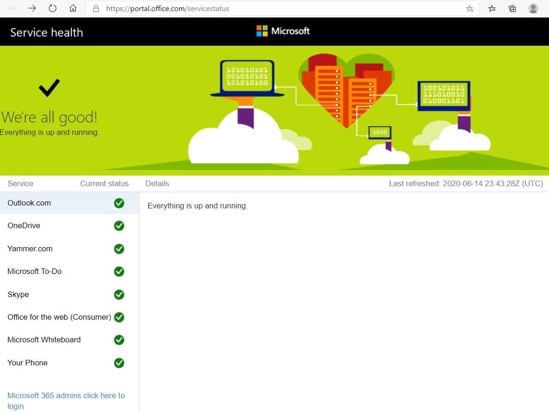Click the large checkmark above We're all good
Viewport: 549px width, 413px height.
(49, 87)
